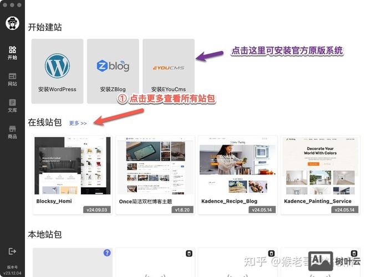Viewport: 365px width, 277px height.
Task: Open the Blocksy_Homi site package thumbnail
Action: coord(73,166)
